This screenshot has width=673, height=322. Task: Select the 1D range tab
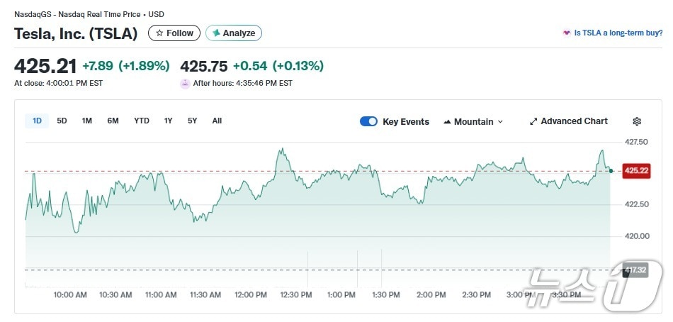tap(37, 121)
